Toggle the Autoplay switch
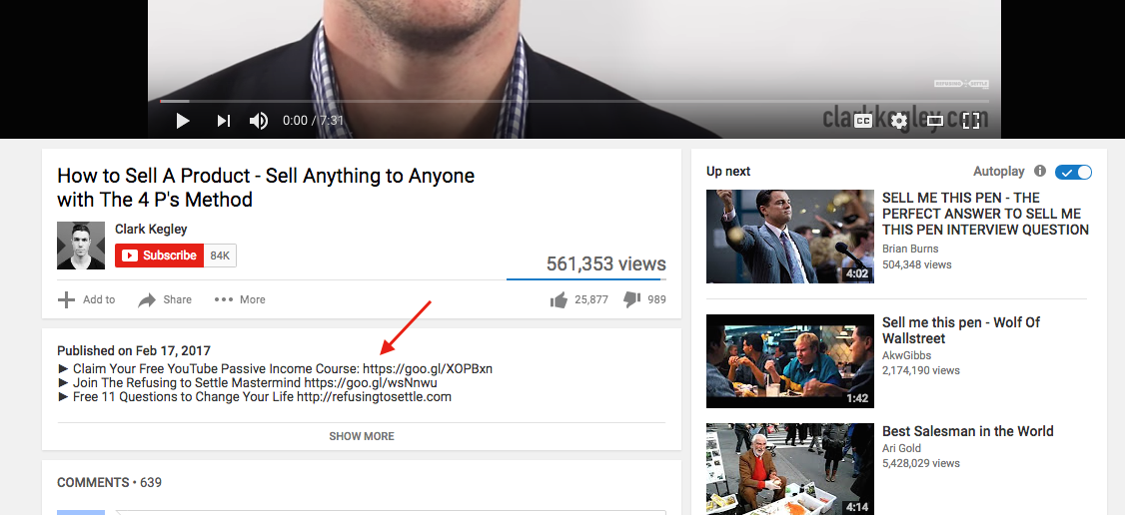 coord(1073,172)
